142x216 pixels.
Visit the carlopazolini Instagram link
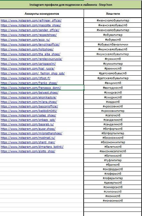[x=28, y=64]
